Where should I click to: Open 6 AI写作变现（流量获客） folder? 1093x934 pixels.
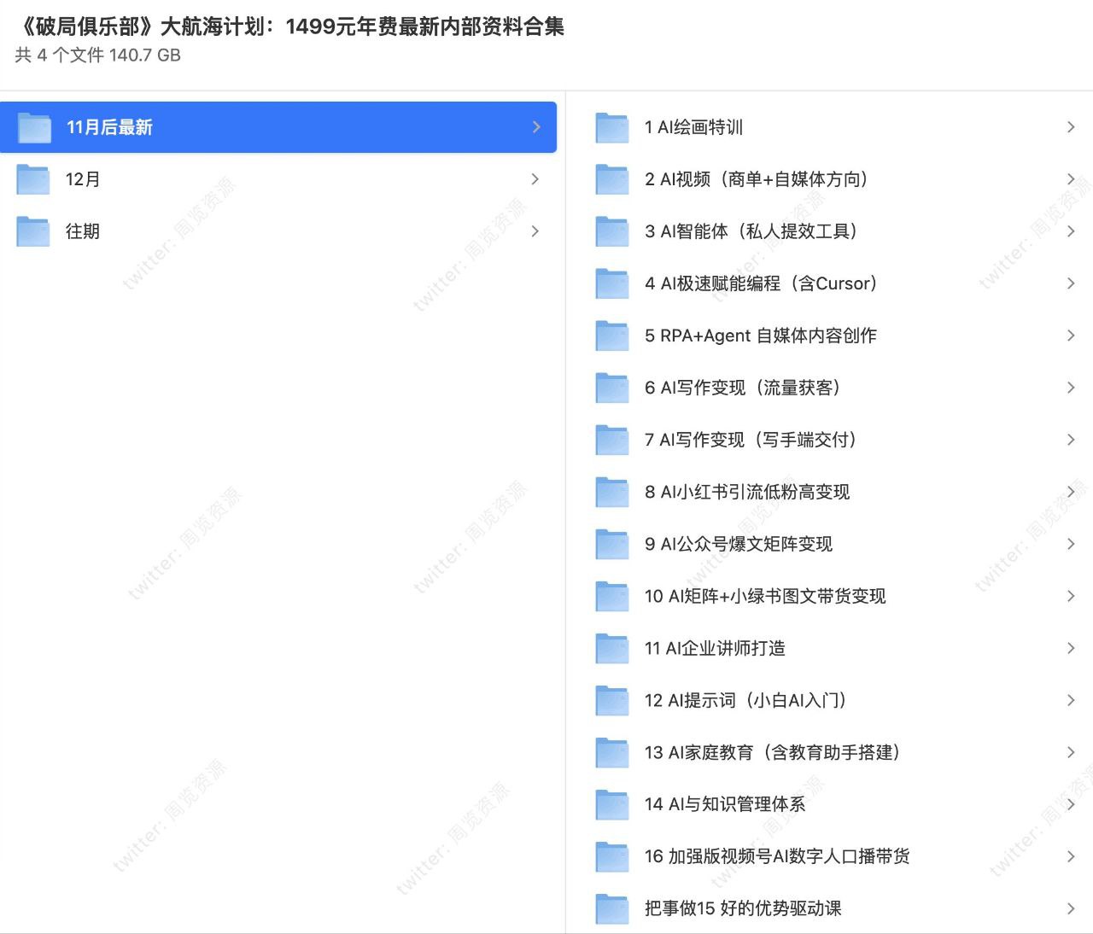[x=742, y=388]
